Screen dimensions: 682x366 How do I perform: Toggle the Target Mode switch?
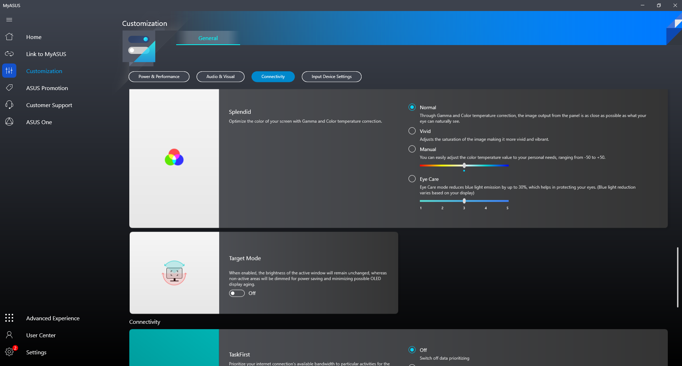(237, 293)
